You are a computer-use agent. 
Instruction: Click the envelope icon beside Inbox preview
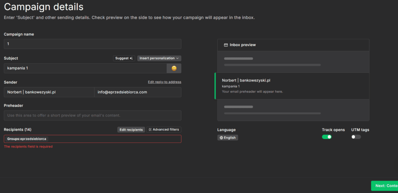coord(226,45)
